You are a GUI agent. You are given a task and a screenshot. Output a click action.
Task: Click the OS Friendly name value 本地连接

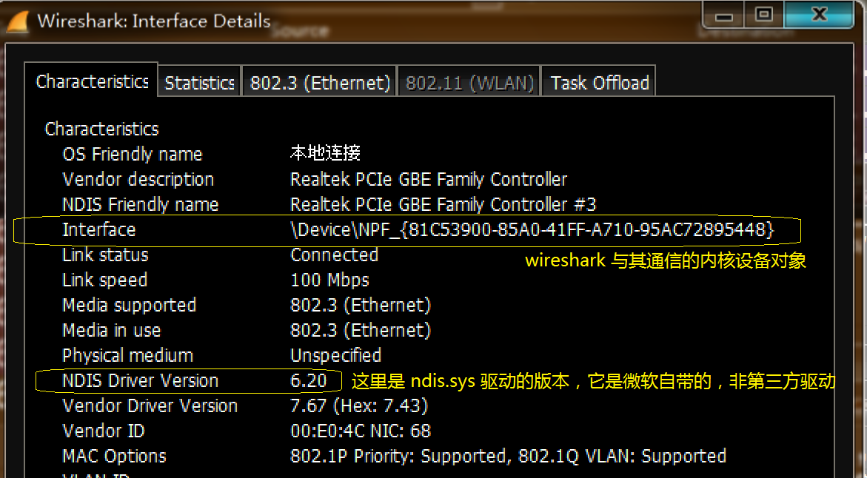[x=325, y=154]
